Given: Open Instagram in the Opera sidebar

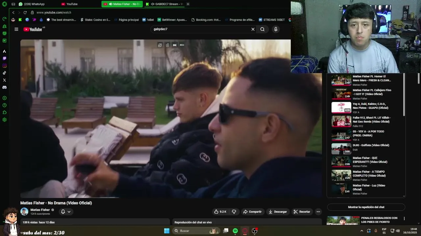Looking at the screenshot, I should click(x=4, y=66).
